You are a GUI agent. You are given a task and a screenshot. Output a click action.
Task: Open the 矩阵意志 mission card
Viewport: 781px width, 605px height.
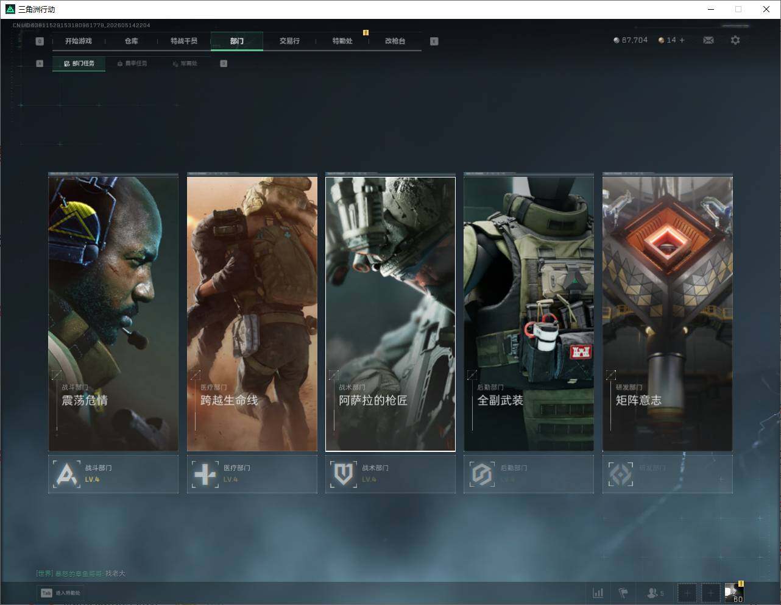pos(668,313)
